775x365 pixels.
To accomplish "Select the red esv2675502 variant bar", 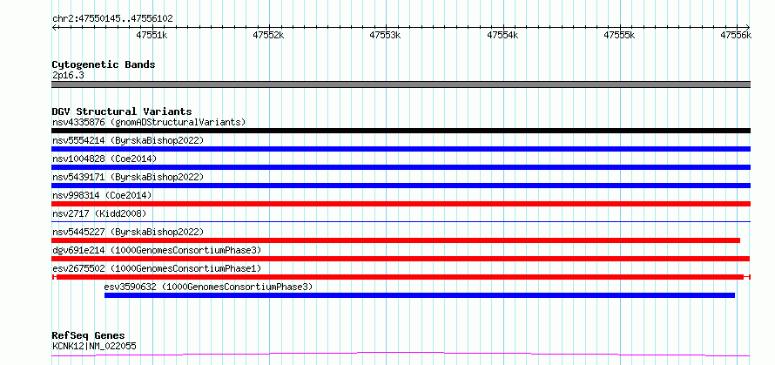I will pos(401,277).
